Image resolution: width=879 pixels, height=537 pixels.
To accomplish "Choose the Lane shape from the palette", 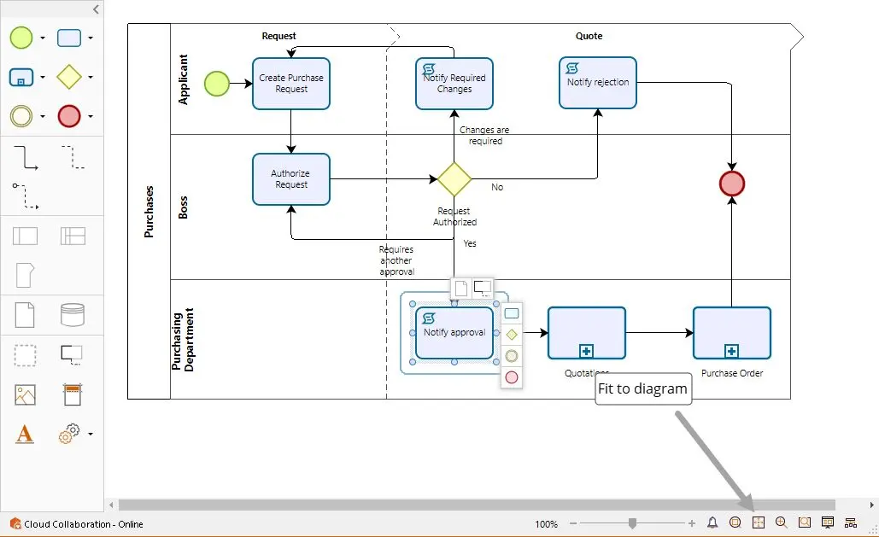I will point(73,236).
